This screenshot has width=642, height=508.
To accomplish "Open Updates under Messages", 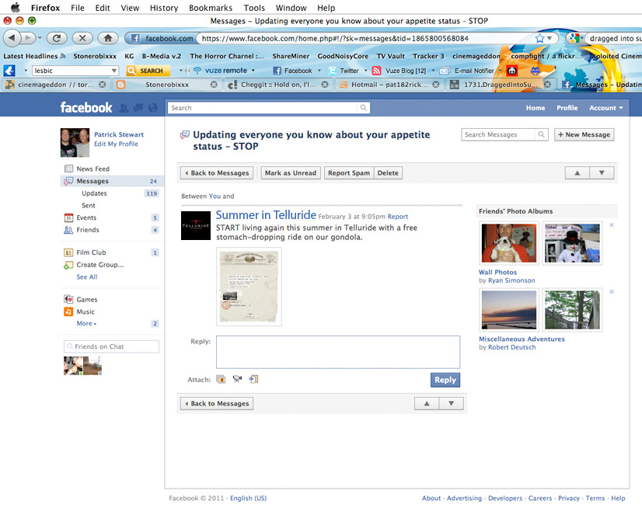I will pos(94,193).
